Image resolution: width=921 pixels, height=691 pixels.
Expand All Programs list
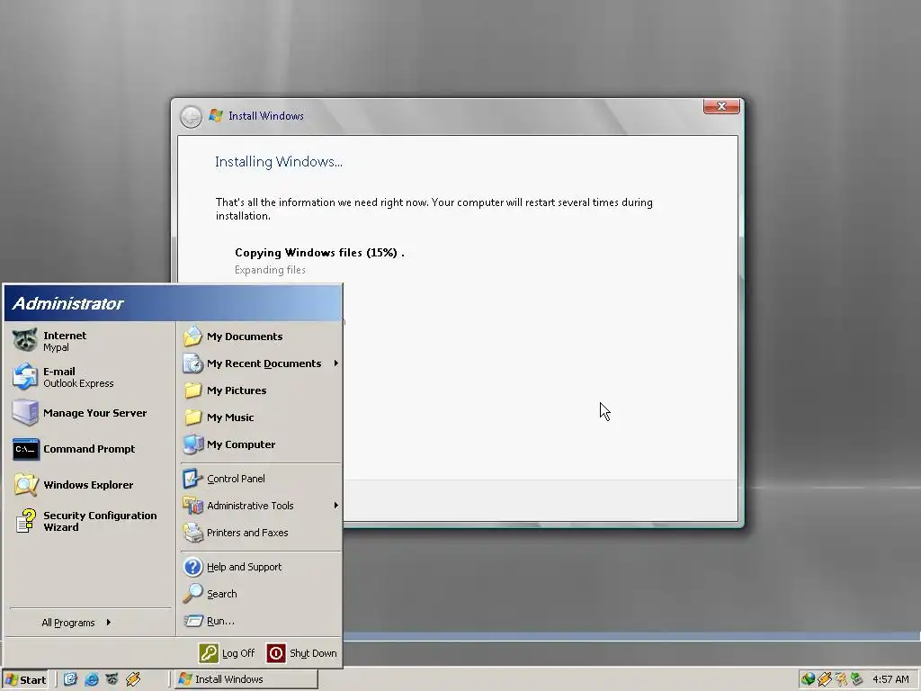point(76,623)
